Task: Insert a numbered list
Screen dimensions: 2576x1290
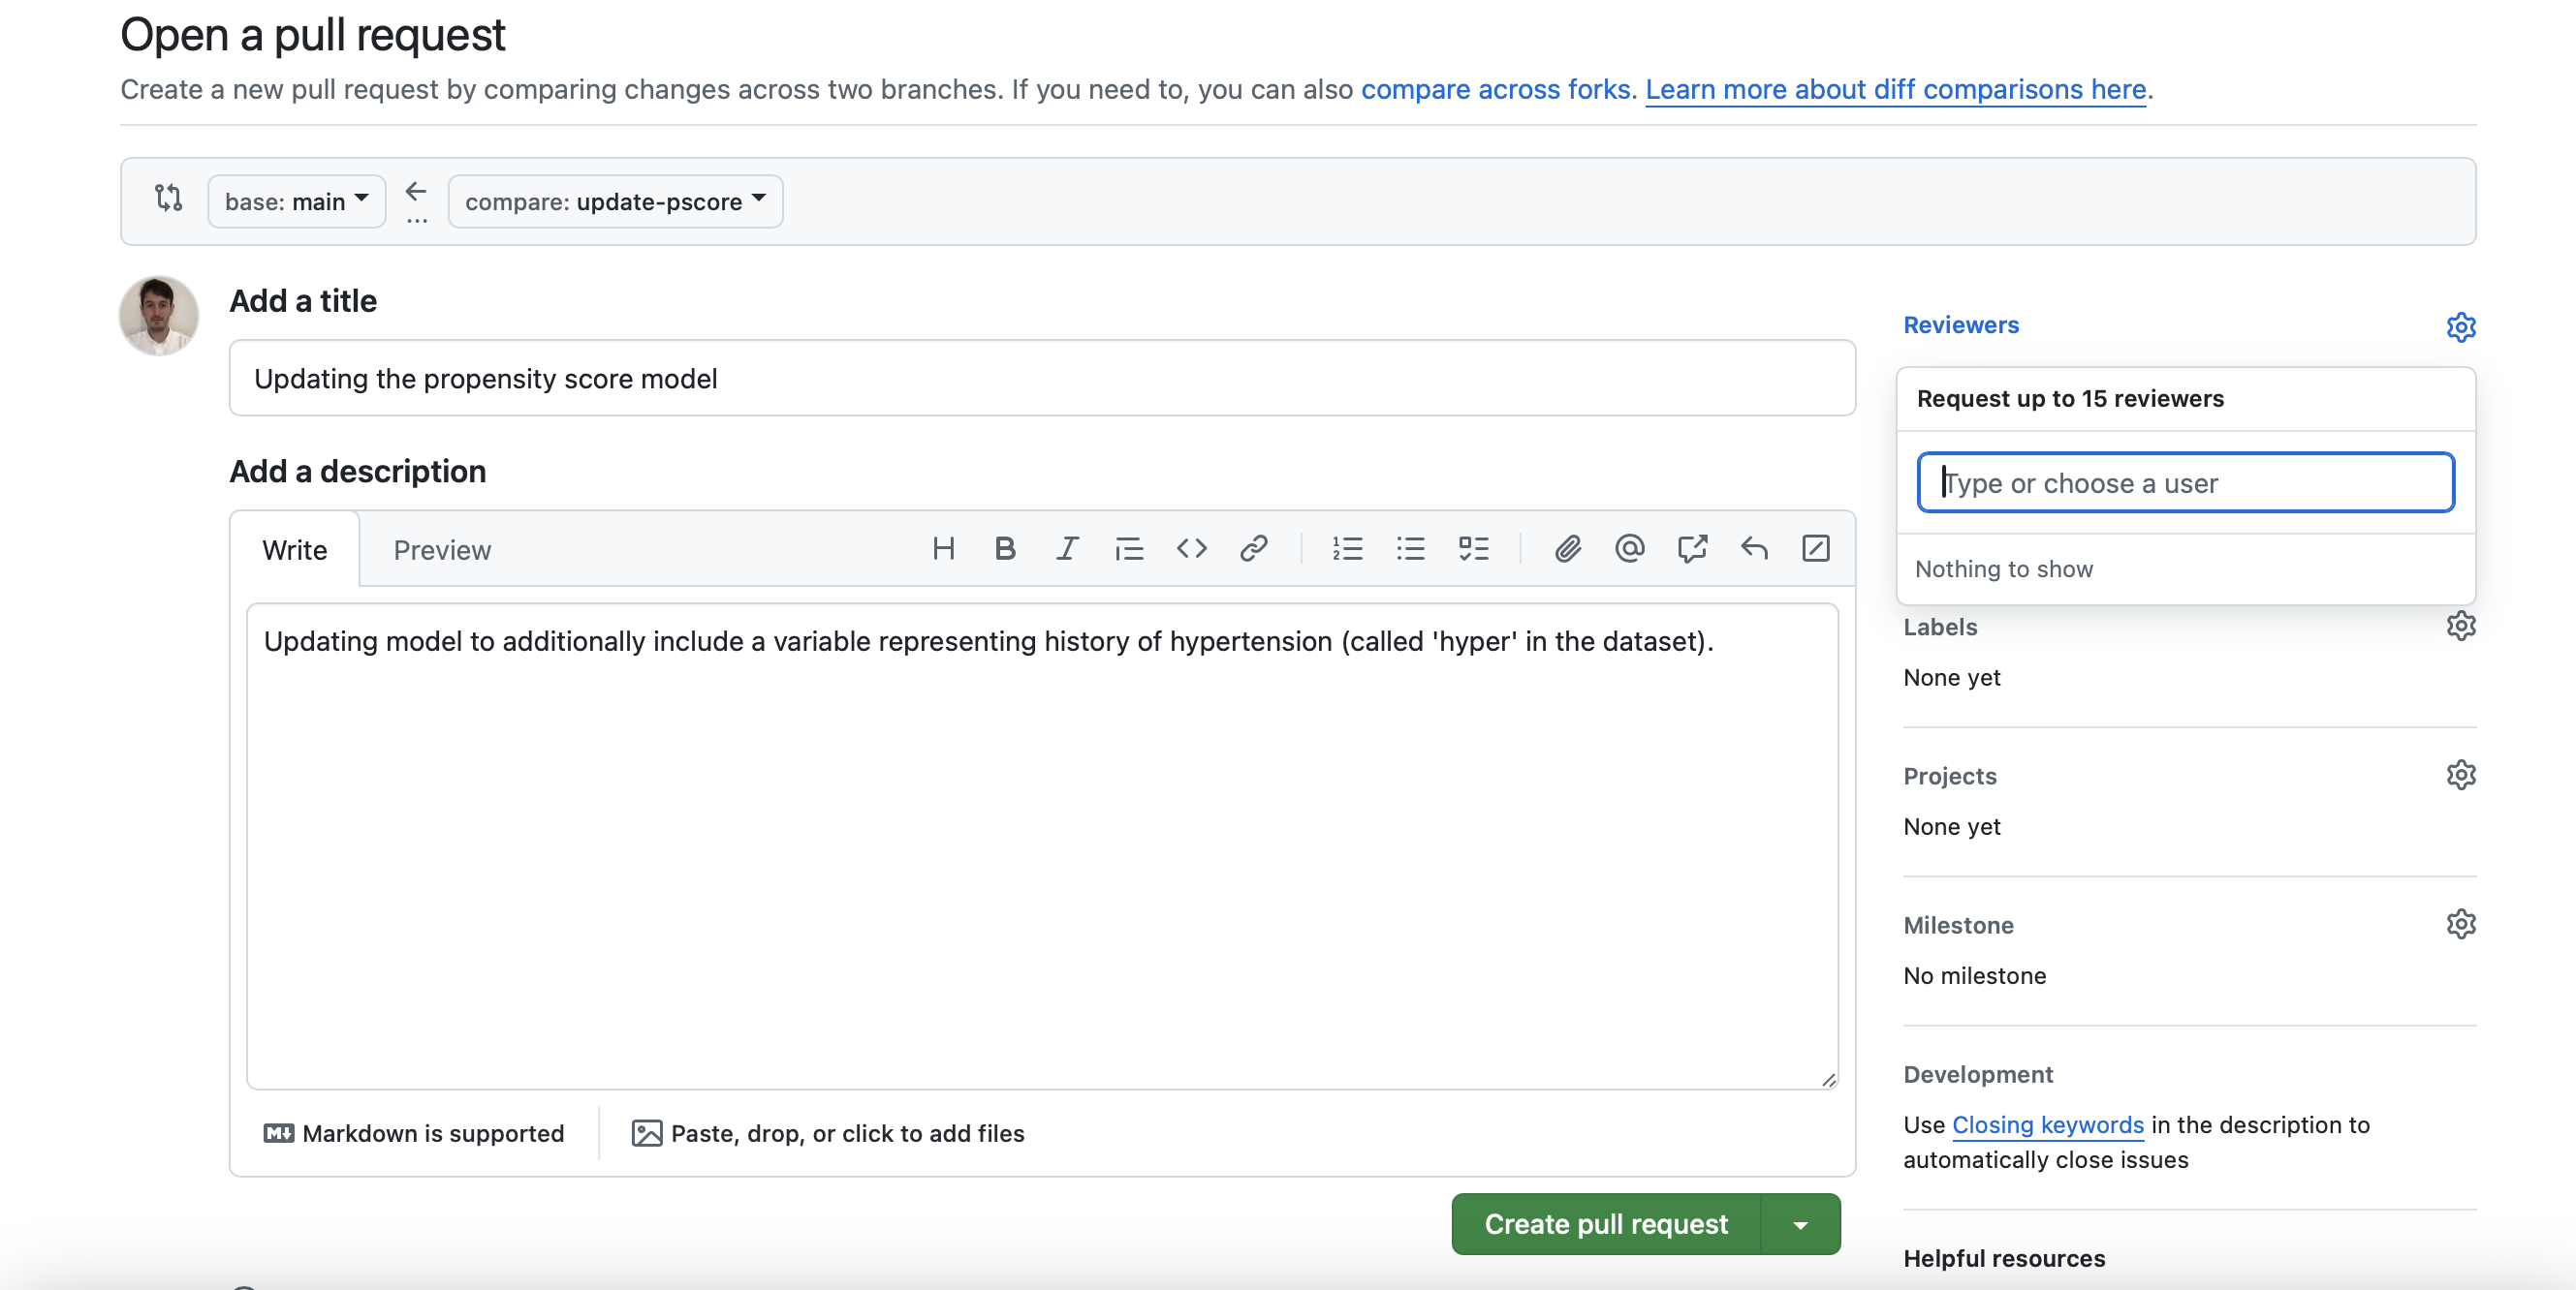Action: (x=1347, y=548)
